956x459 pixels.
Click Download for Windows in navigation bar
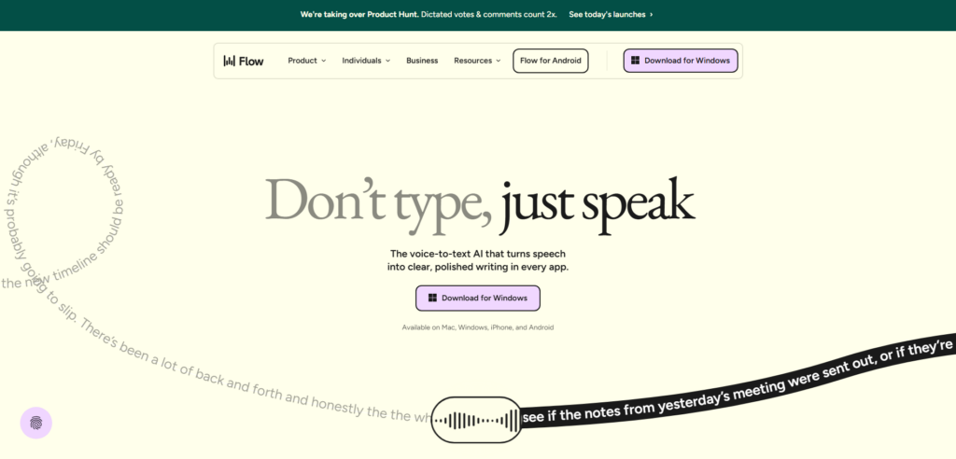coord(681,61)
